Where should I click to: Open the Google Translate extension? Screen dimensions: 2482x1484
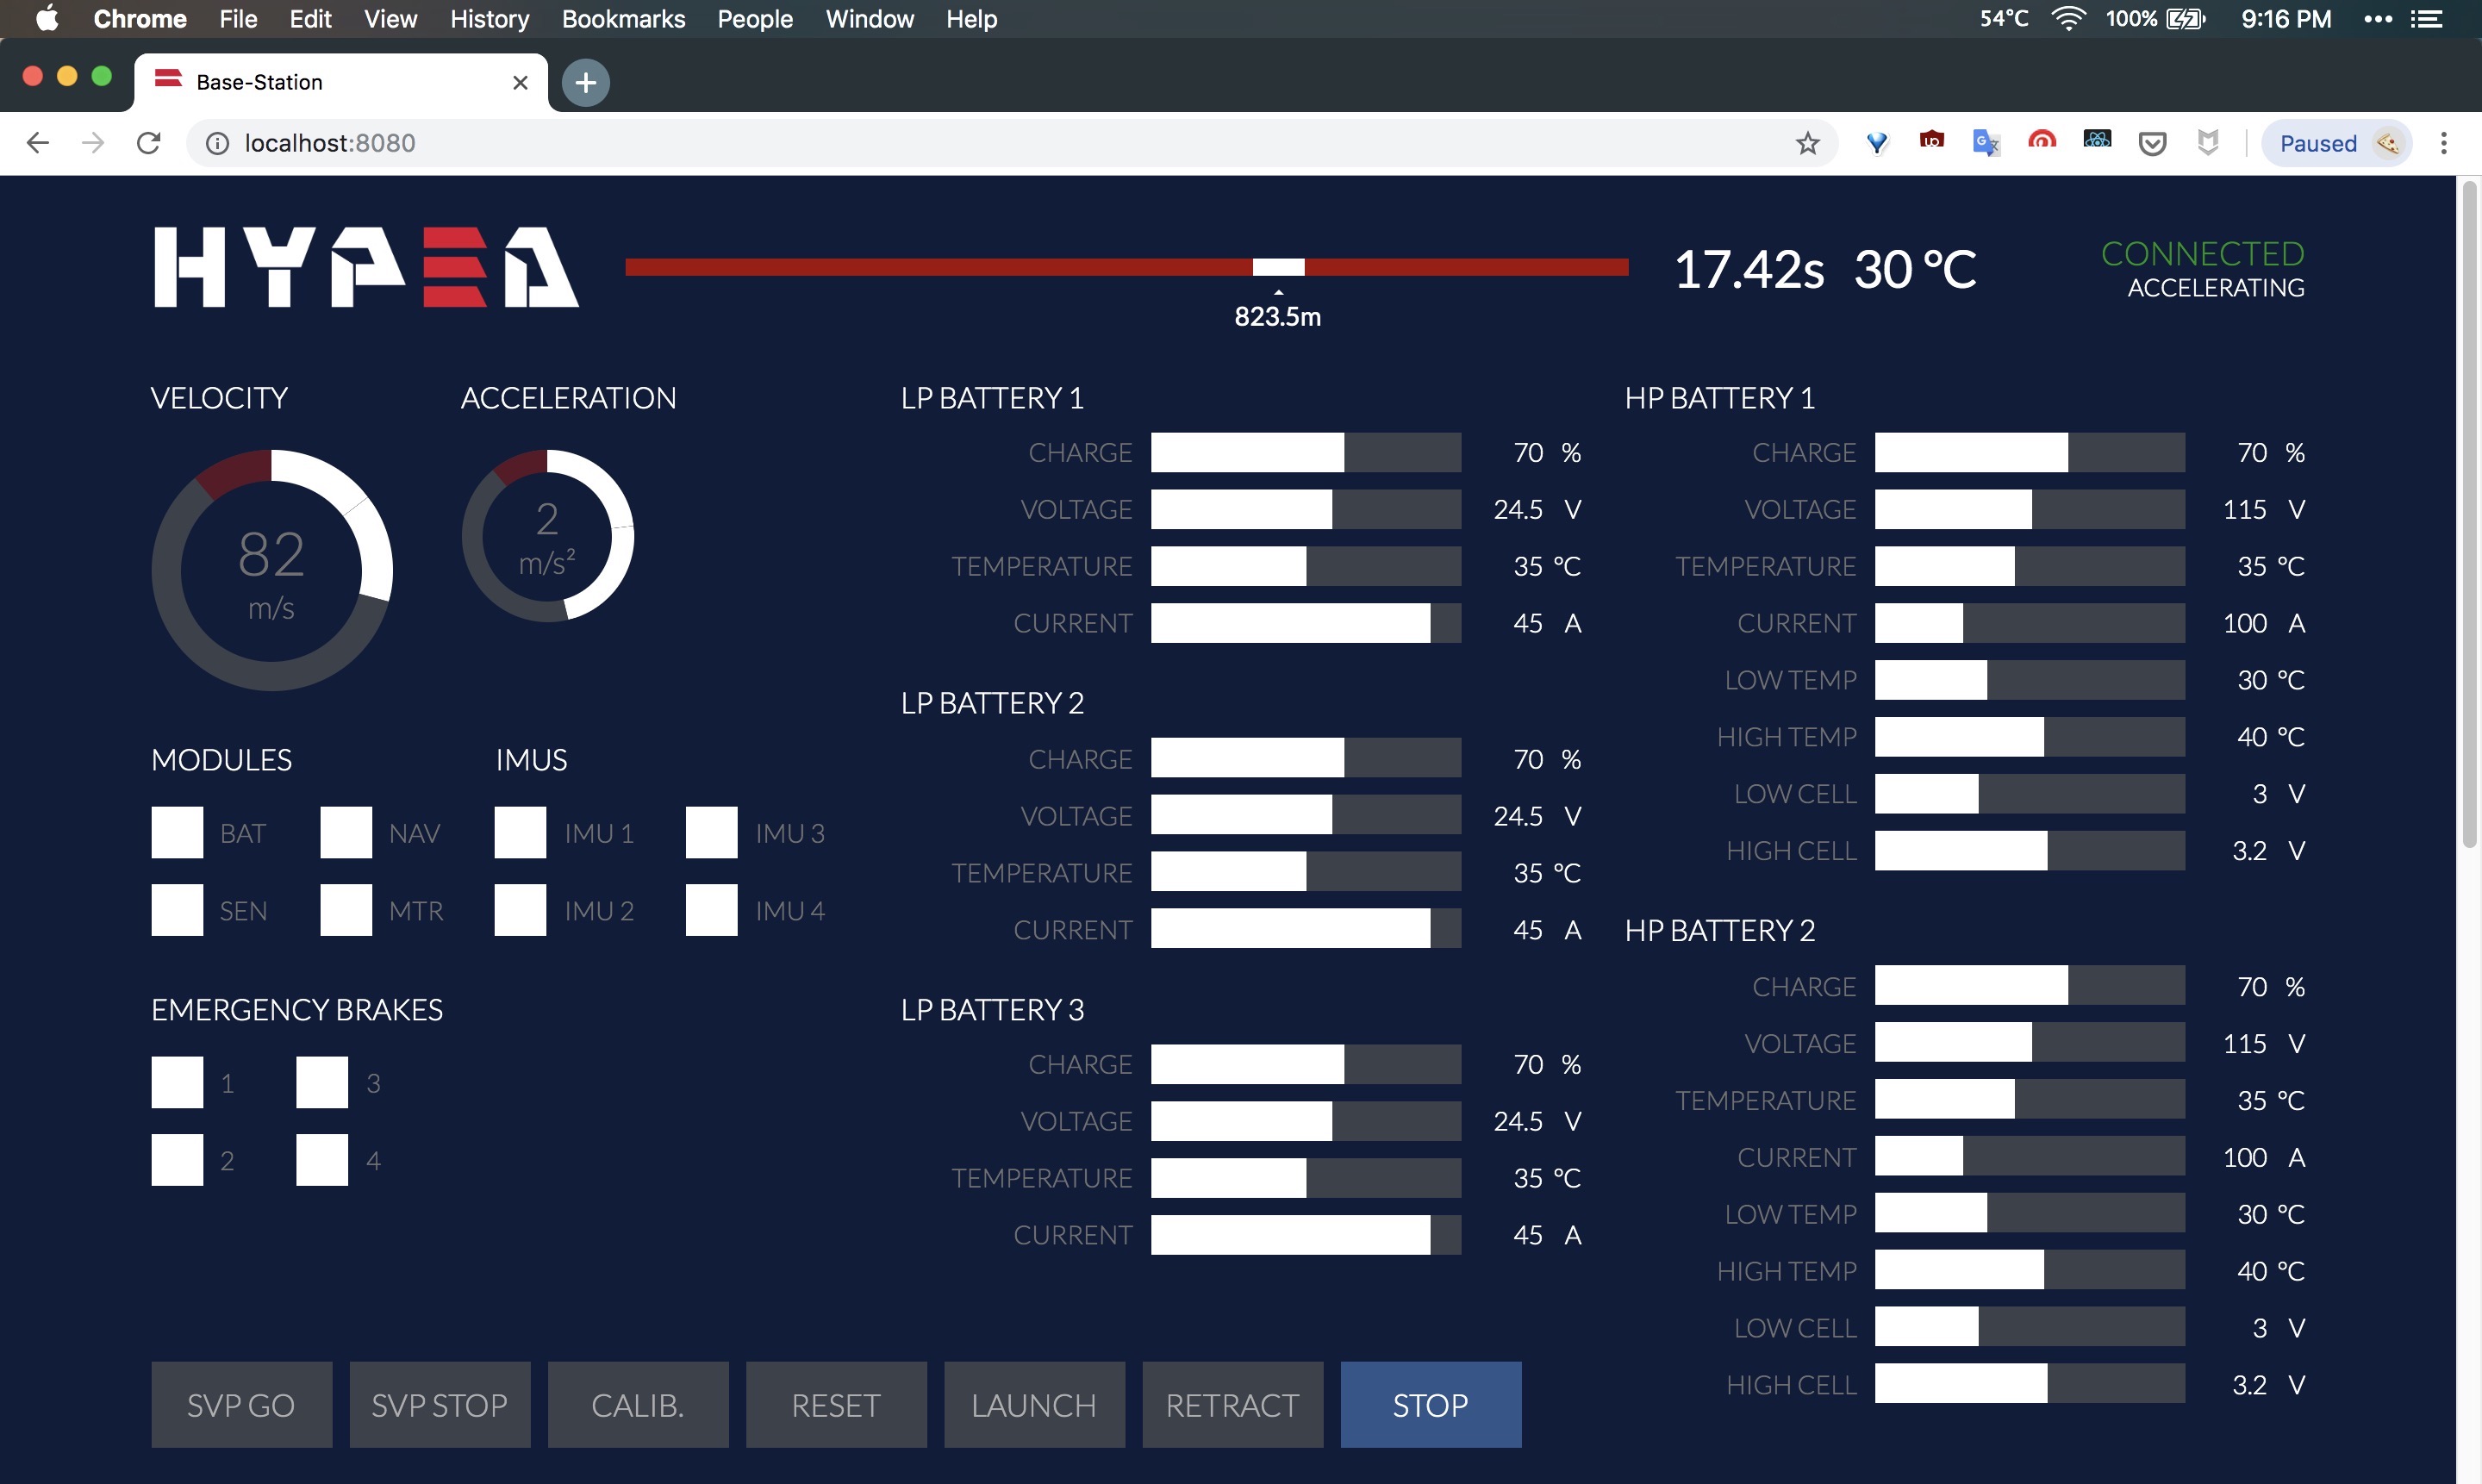[x=1986, y=143]
